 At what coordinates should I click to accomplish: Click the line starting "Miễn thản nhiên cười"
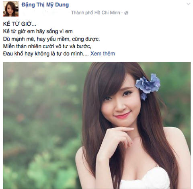click(x=47, y=46)
